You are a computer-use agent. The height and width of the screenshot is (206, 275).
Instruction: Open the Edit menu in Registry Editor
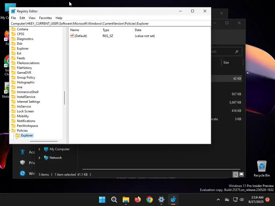click(22, 18)
